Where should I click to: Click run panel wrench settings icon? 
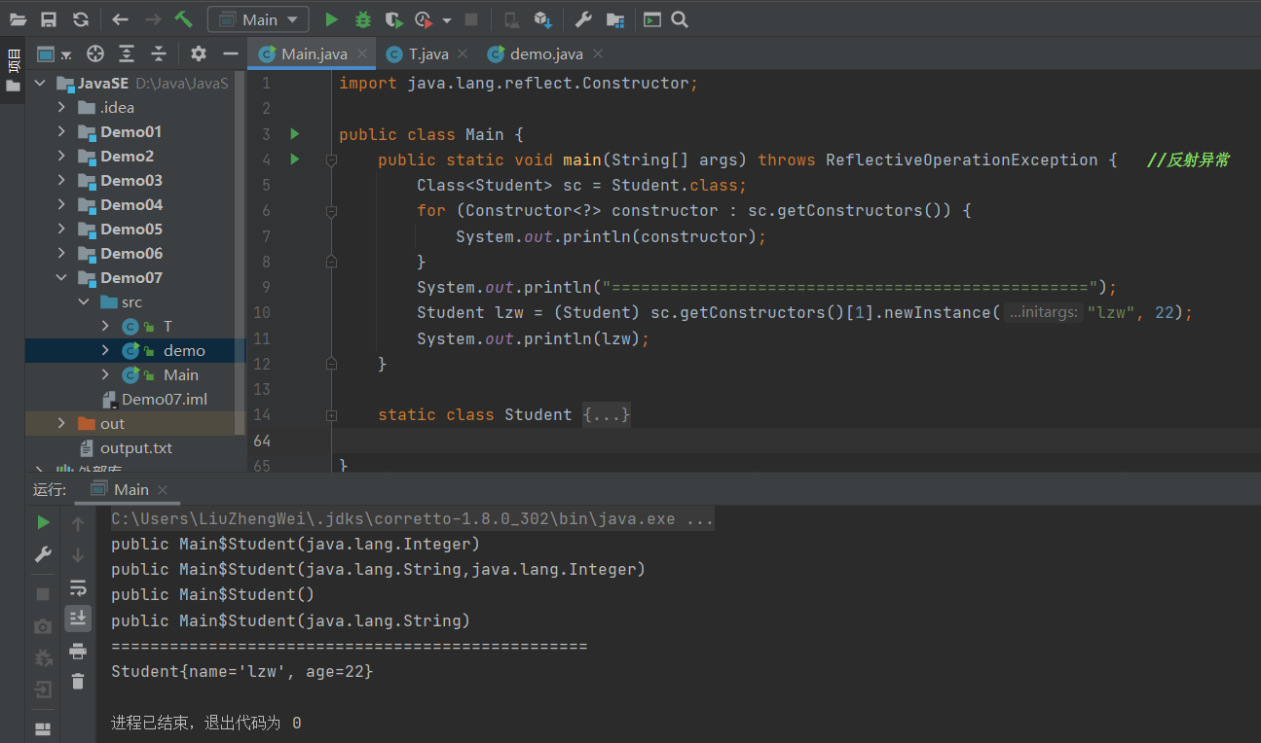point(43,554)
